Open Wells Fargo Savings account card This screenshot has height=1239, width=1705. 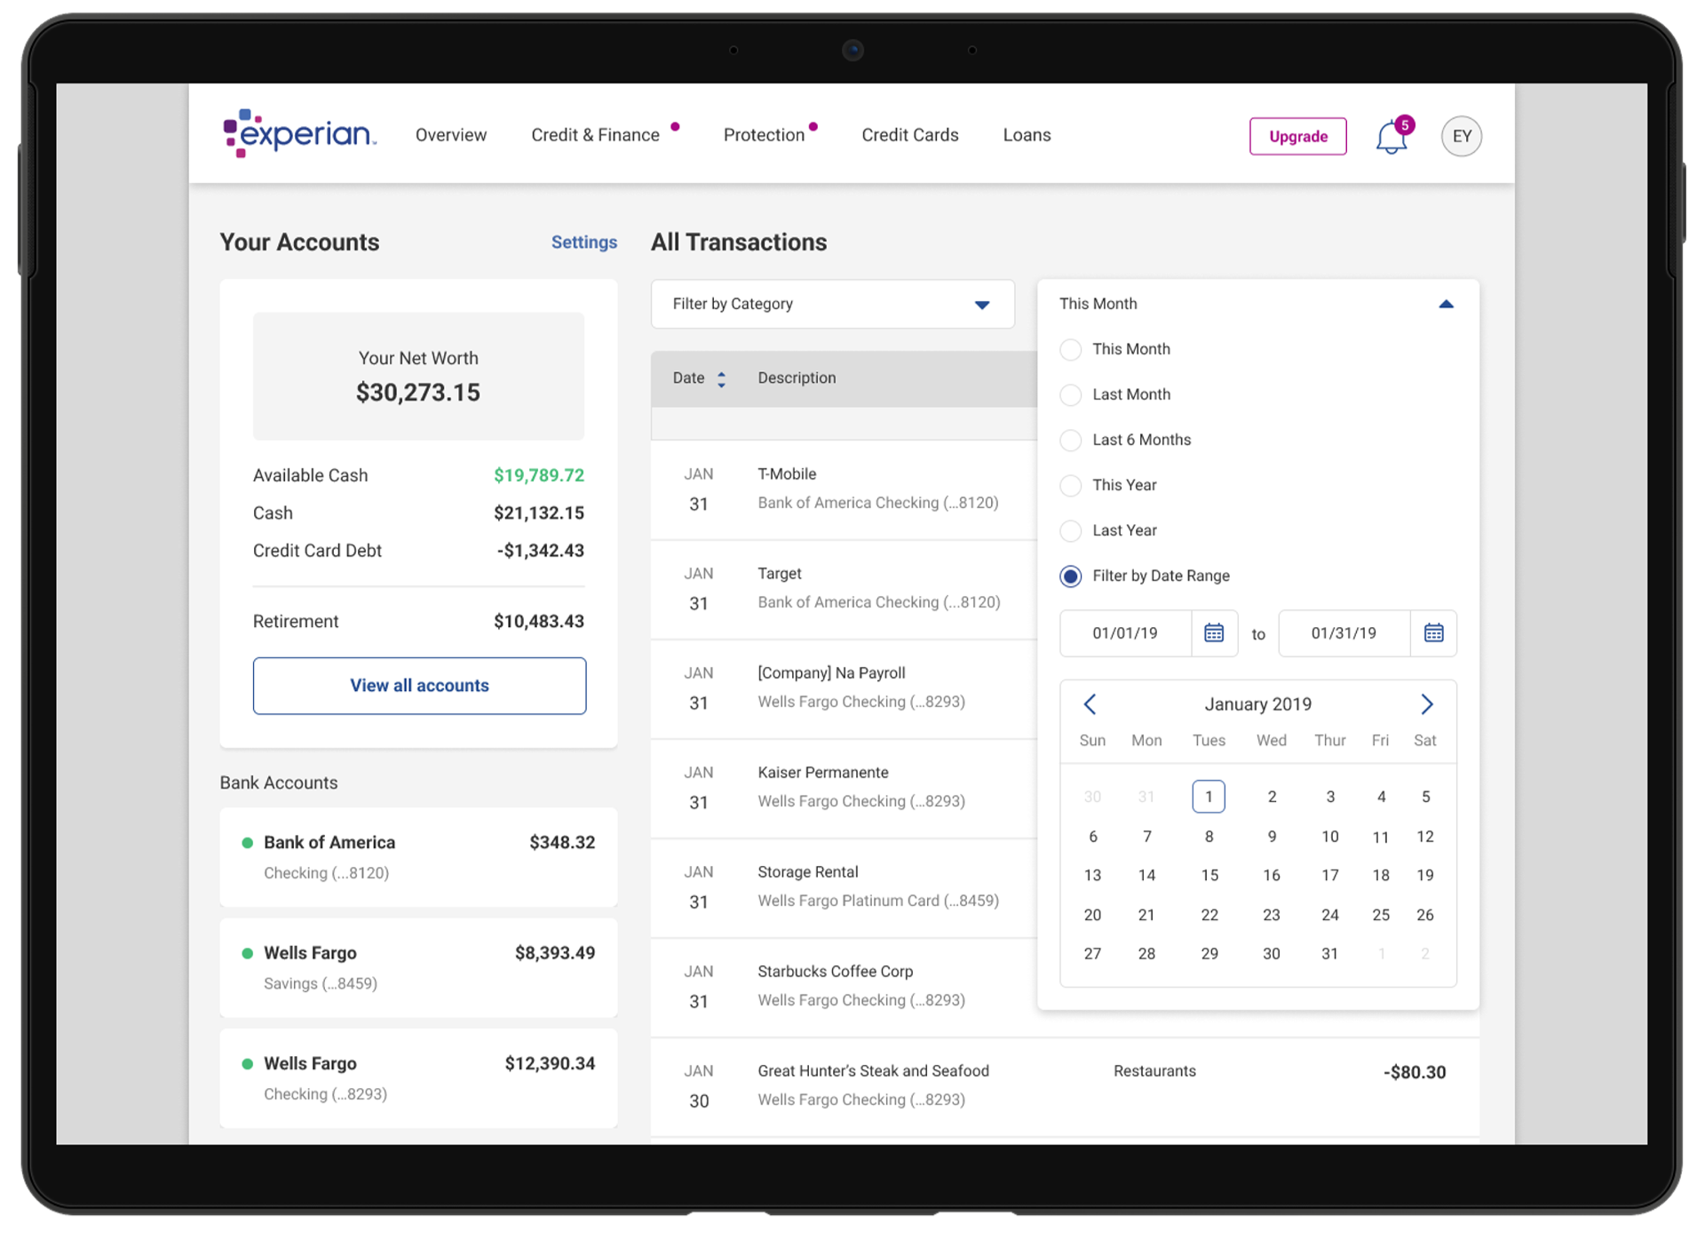pos(418,968)
